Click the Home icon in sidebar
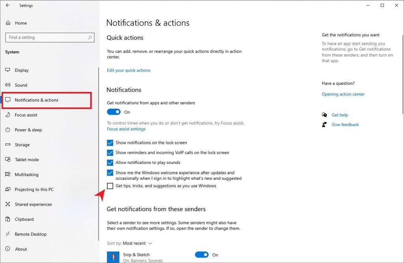Viewport: 404px width, 263px height. [x=8, y=23]
